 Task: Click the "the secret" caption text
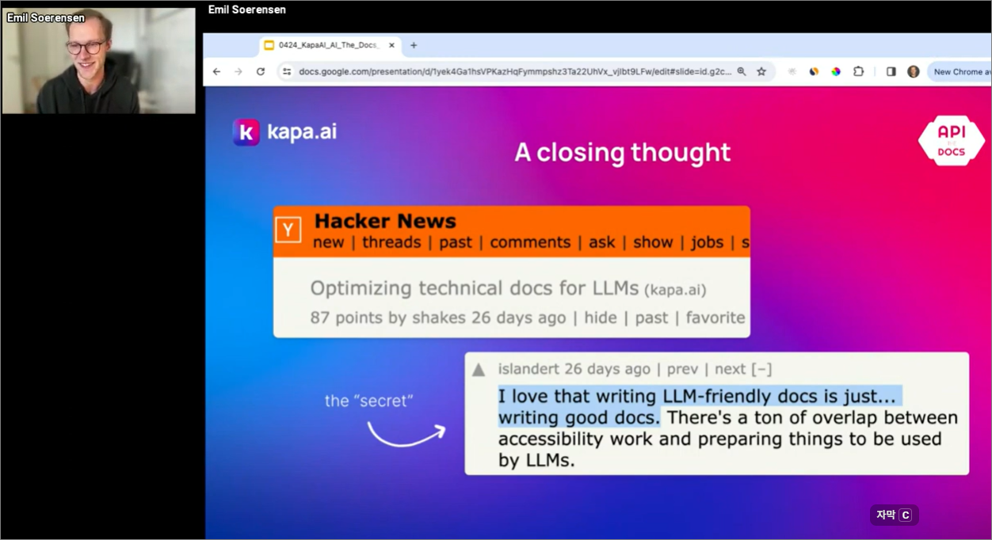tap(368, 401)
